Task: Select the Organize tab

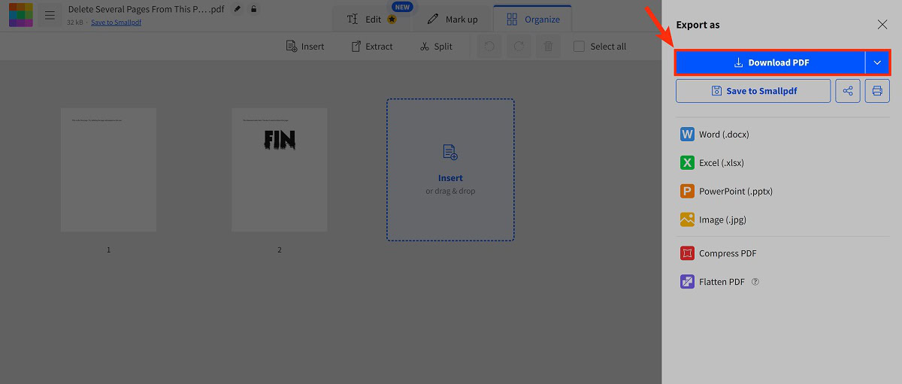Action: point(533,19)
